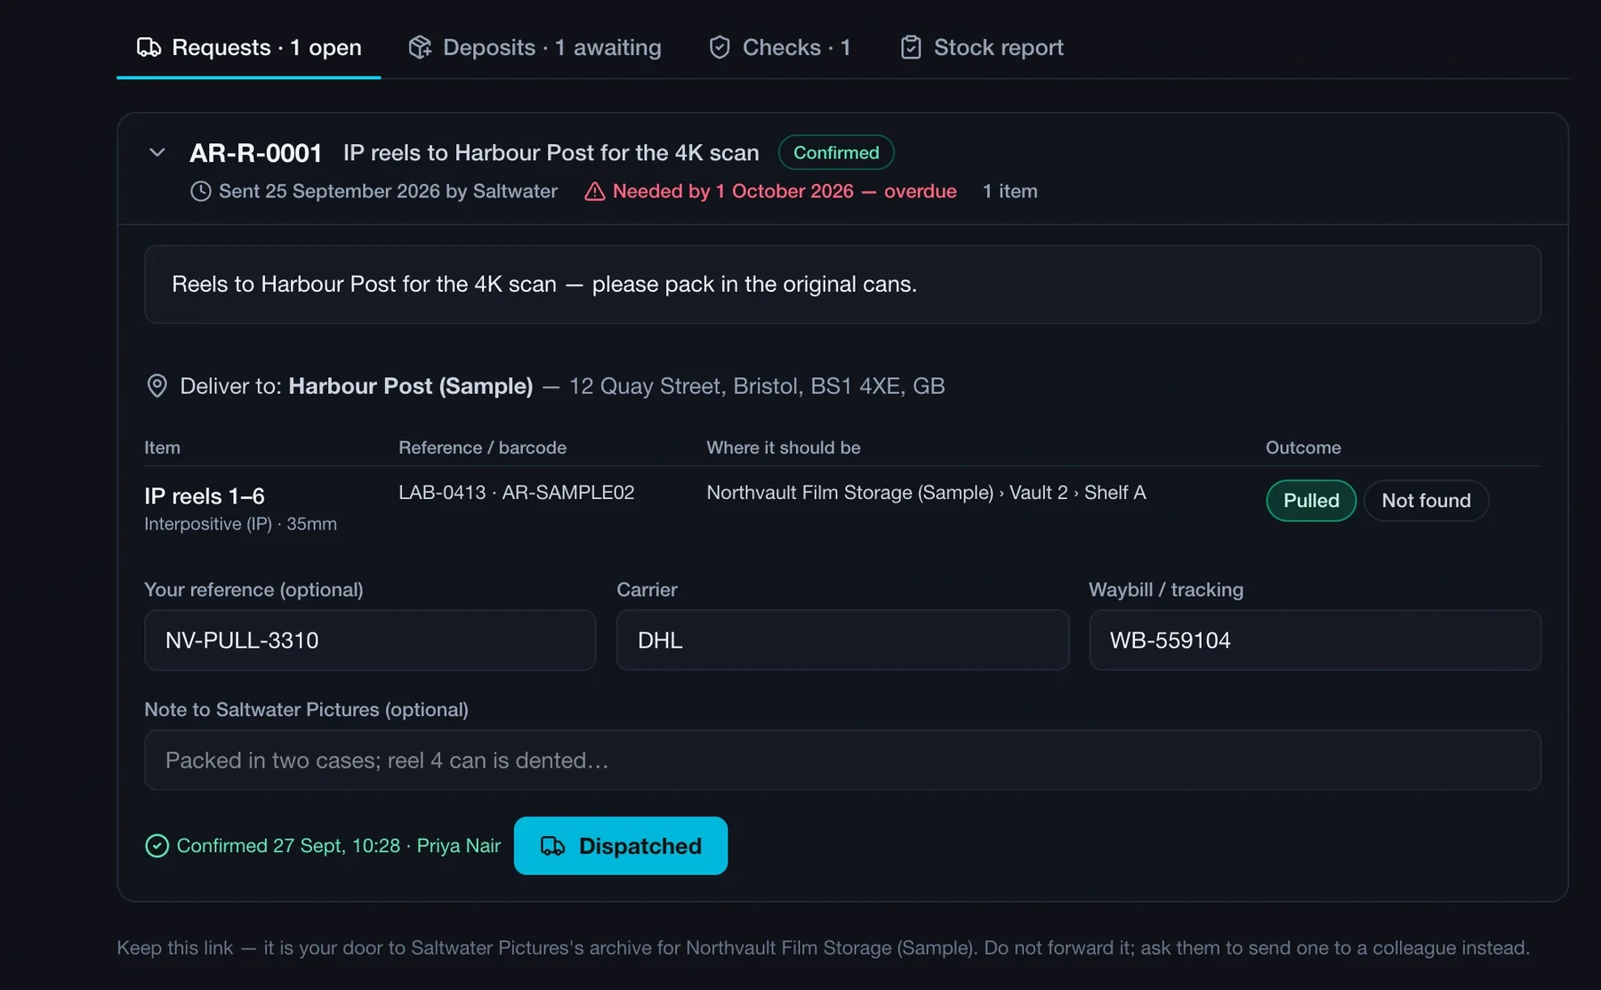Click the Dispatched button

(621, 846)
